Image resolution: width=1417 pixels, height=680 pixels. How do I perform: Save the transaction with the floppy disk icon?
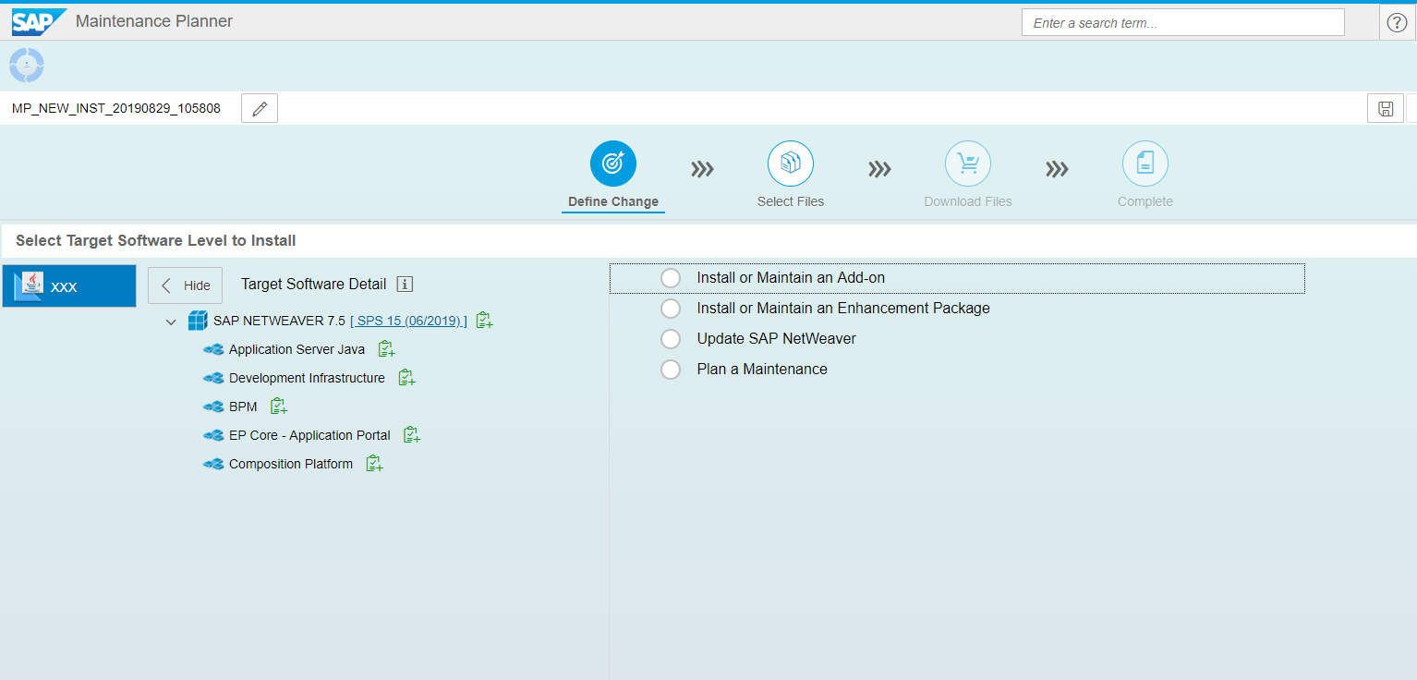(1386, 108)
